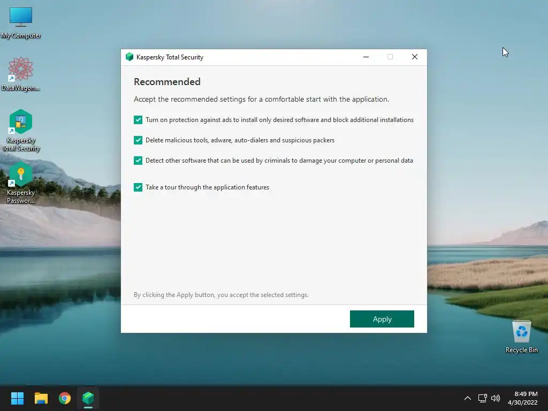Uncheck Detect other software used by criminals

(x=138, y=161)
